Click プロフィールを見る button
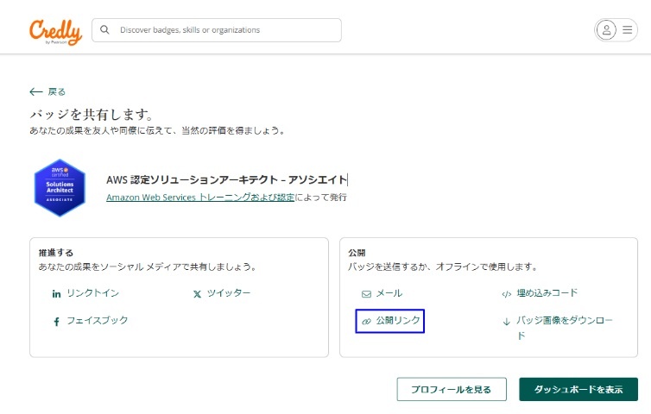 pos(452,389)
